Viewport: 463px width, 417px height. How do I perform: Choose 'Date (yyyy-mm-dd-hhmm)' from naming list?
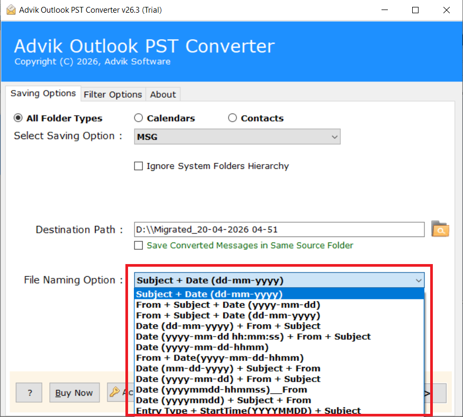click(202, 347)
